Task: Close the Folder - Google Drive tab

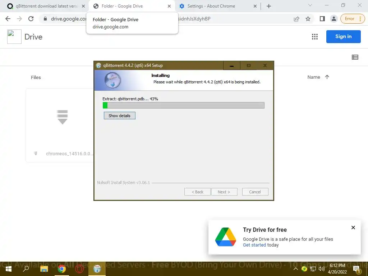Action: [x=169, y=6]
